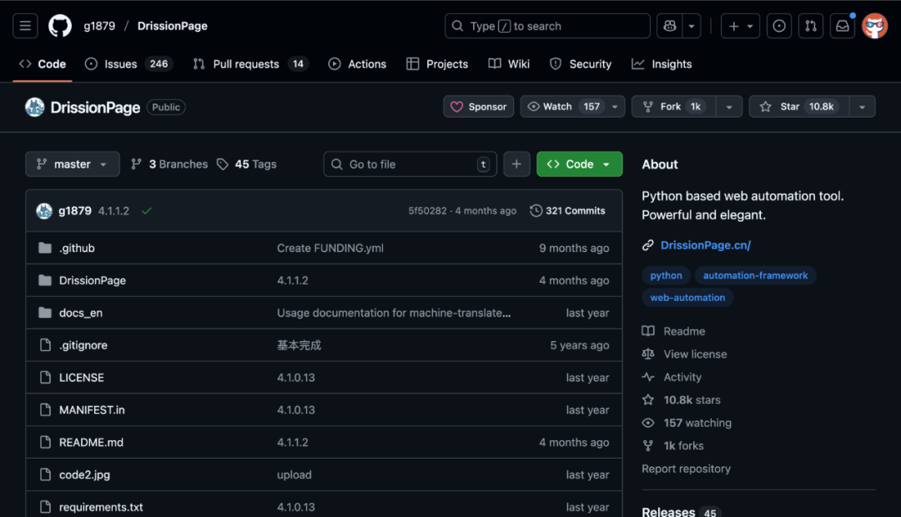Open the pull requests icon in header
The height and width of the screenshot is (517, 901).
pos(810,26)
